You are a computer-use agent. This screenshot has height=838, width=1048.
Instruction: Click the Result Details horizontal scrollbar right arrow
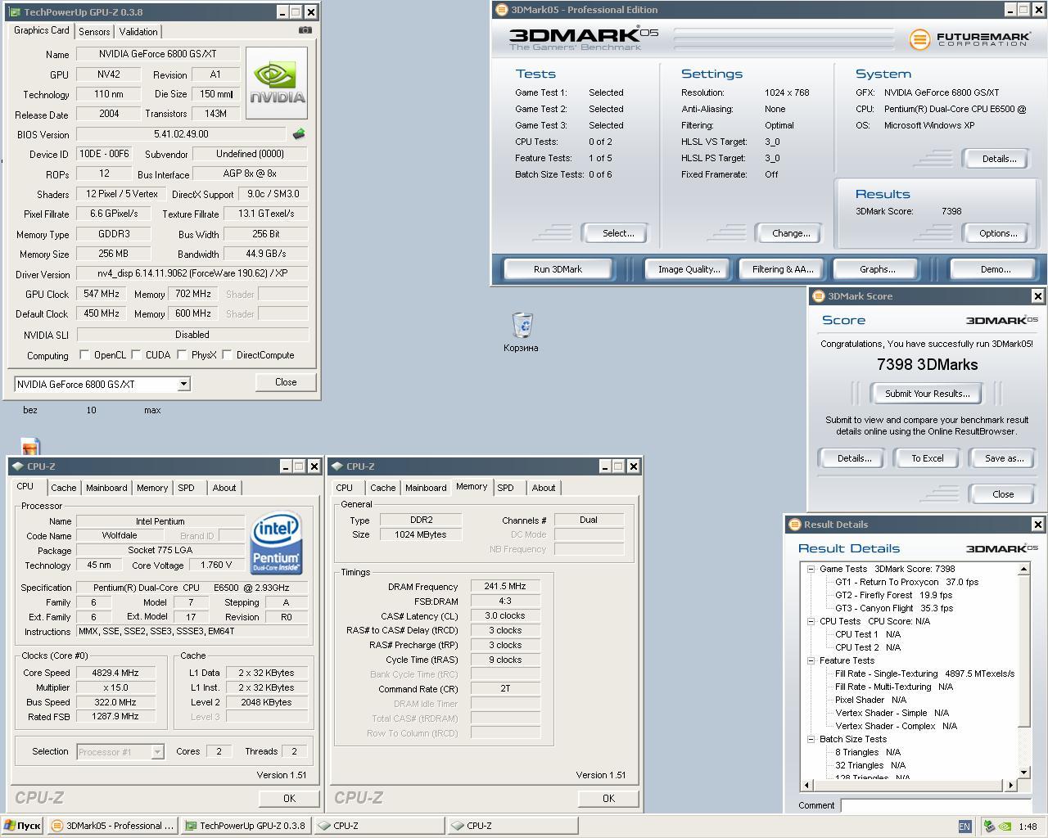(x=1010, y=785)
